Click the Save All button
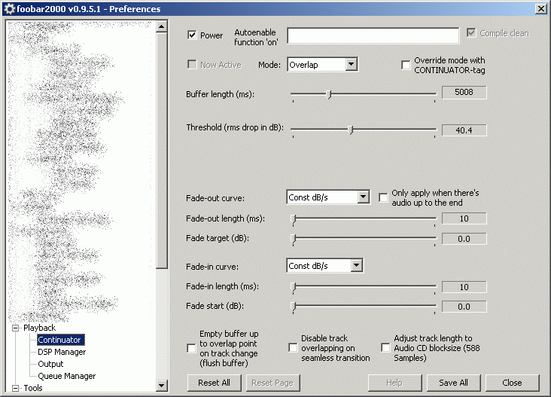The image size is (551, 397). click(x=453, y=383)
